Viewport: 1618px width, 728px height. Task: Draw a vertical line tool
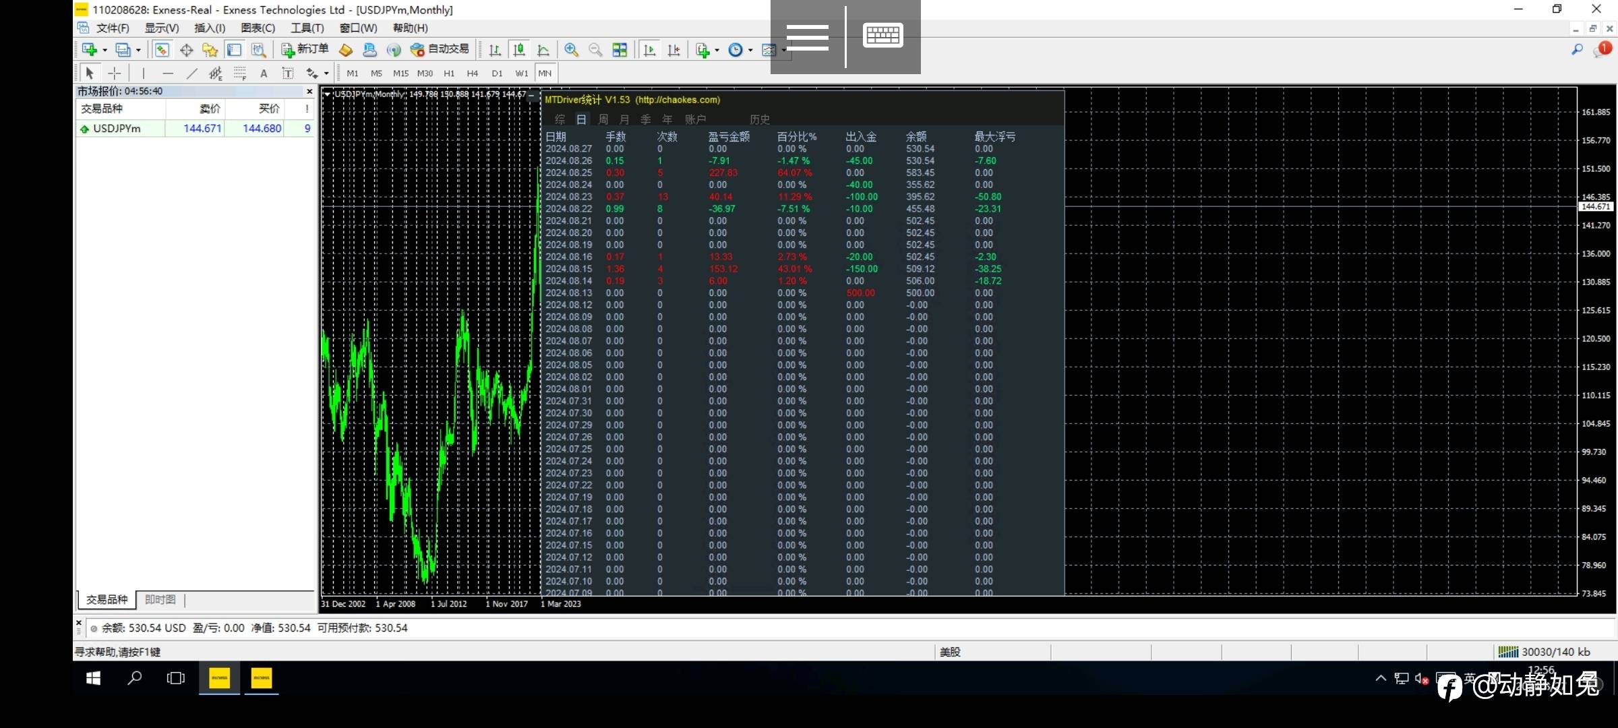pyautogui.click(x=144, y=73)
